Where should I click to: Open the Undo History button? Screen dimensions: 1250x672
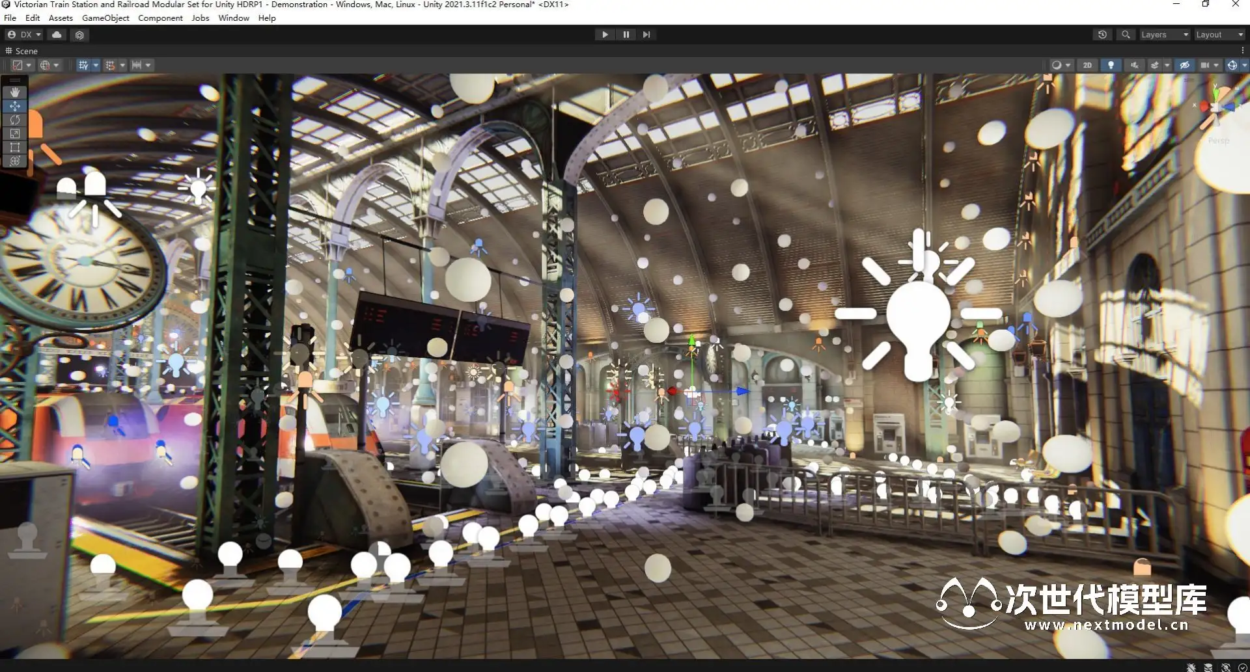point(1102,34)
